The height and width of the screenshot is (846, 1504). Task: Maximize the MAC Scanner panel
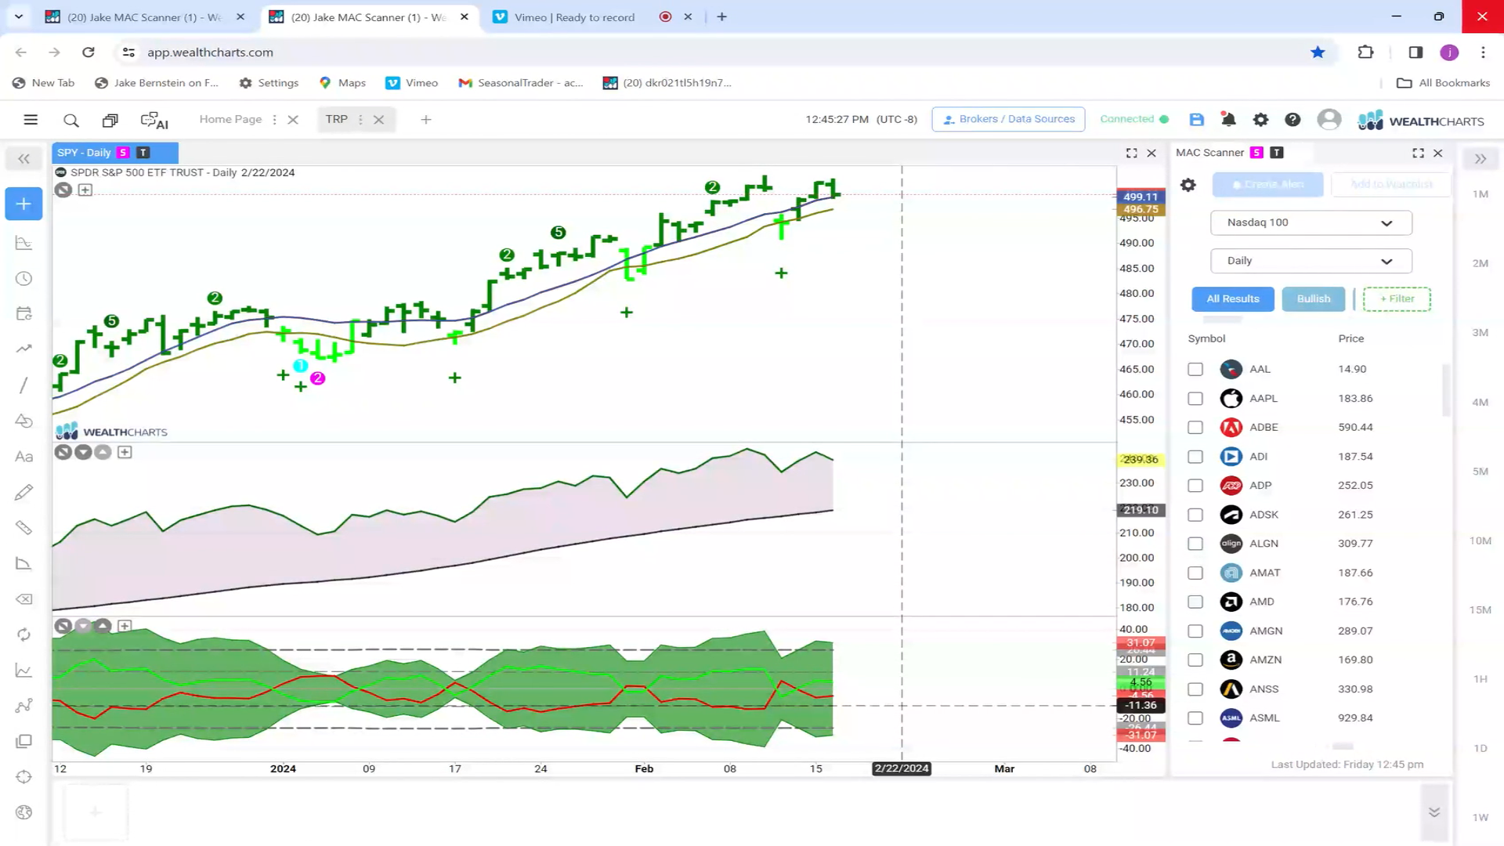[1418, 154]
